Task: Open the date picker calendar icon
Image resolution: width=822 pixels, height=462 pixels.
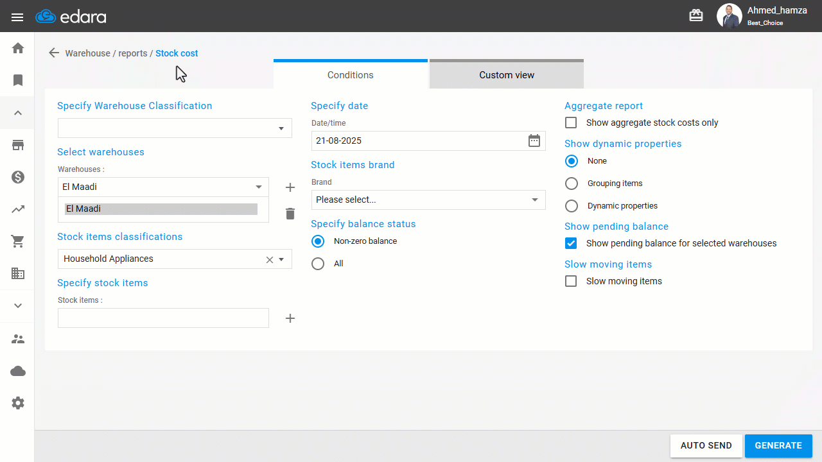Action: pyautogui.click(x=534, y=141)
